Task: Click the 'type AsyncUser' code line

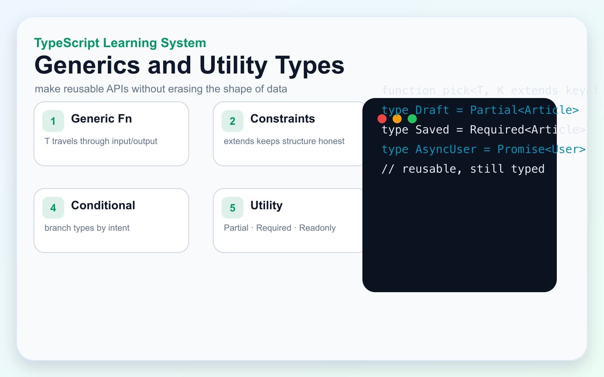Action: click(484, 149)
